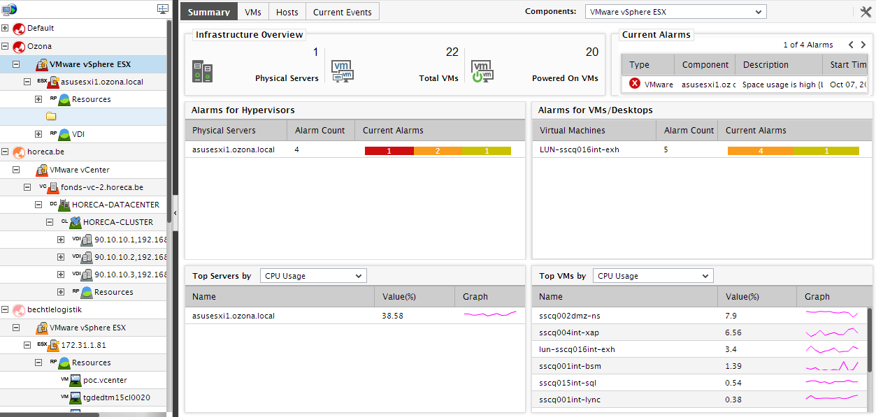876x417 pixels.
Task: Click the Ozona VMware vSphere ESX icon
Action: click(x=41, y=64)
